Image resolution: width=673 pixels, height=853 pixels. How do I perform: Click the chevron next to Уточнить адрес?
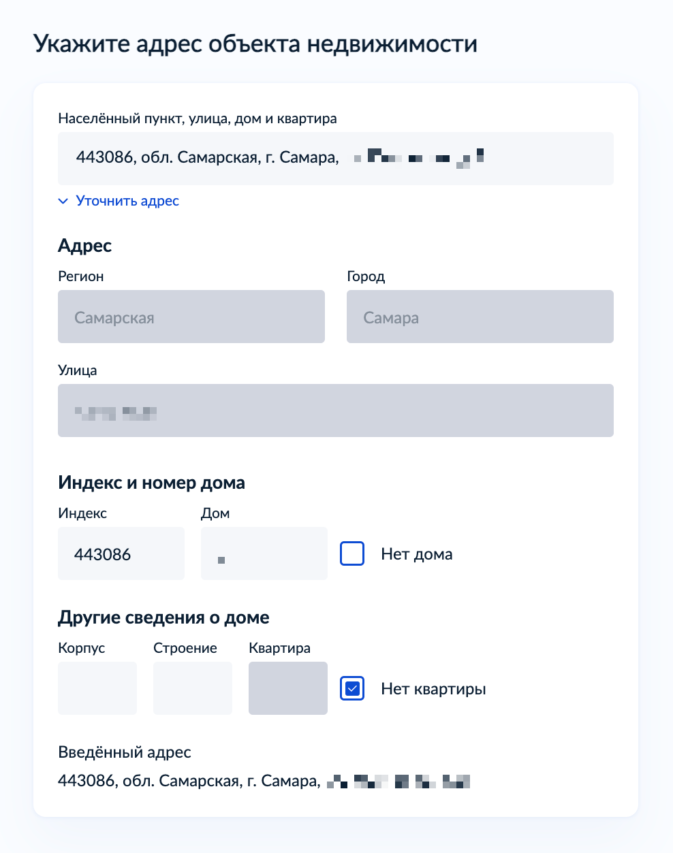[63, 200]
